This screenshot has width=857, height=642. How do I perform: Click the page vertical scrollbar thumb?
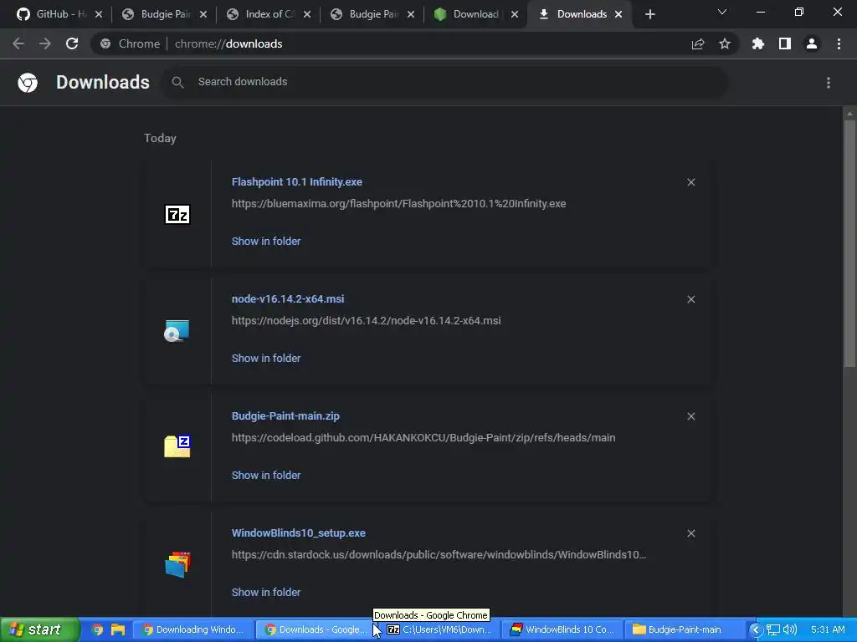coord(849,243)
